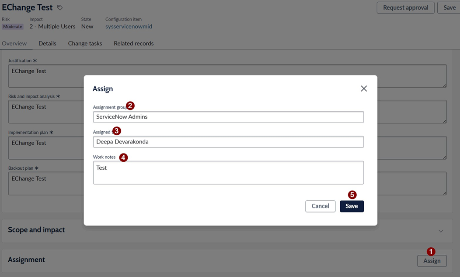Cancel the Assign dialog
Image resolution: width=460 pixels, height=277 pixels.
tap(321, 206)
